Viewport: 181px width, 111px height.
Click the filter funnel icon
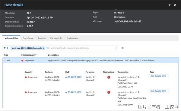tap(5, 48)
